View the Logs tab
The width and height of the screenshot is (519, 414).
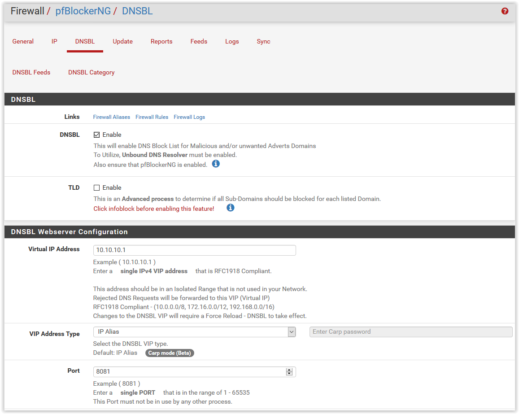[x=232, y=41]
